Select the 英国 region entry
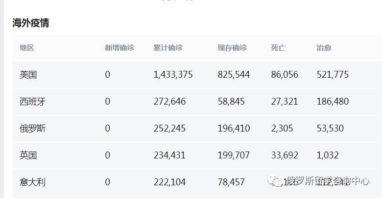The width and height of the screenshot is (382, 198). point(28,155)
